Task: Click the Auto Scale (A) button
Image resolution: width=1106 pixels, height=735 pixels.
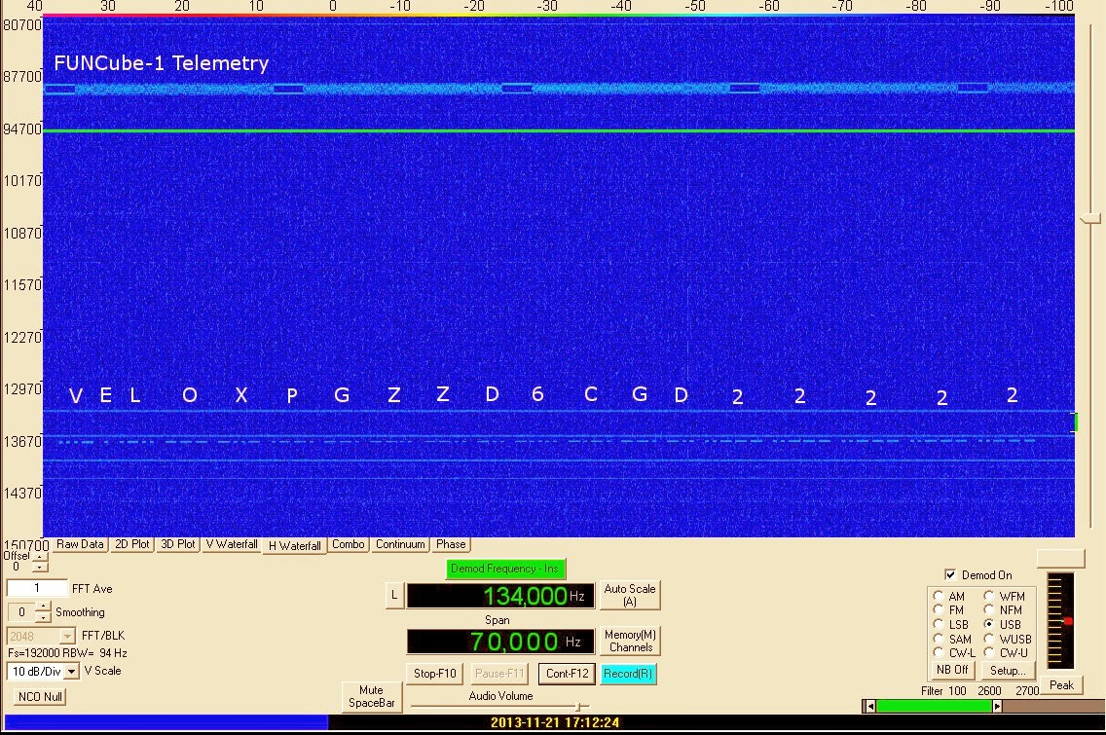Action: [629, 595]
